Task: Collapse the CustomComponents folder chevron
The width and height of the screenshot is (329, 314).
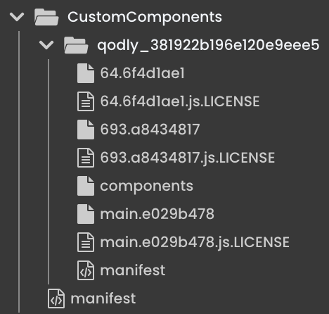Action: pos(17,17)
